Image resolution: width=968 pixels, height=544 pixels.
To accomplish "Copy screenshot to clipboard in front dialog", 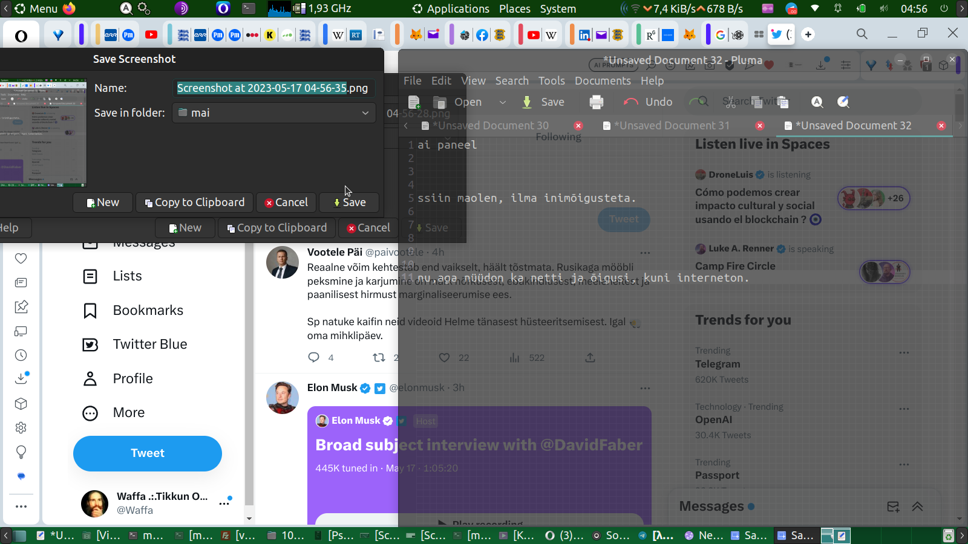I will click(x=194, y=202).
